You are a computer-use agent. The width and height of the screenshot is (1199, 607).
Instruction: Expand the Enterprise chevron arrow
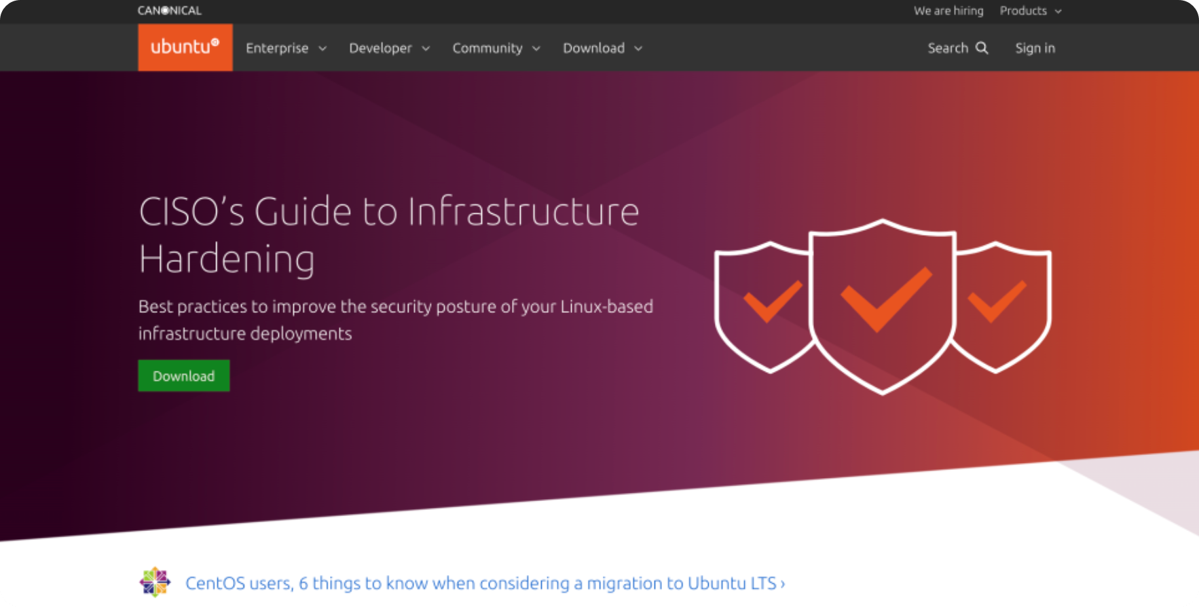click(x=322, y=49)
